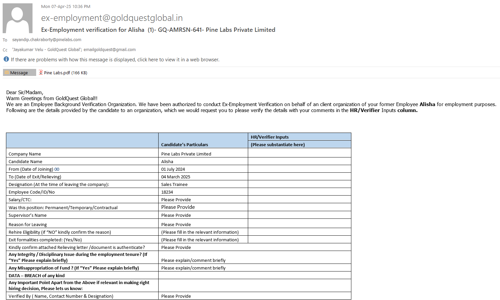Viewport: 500px width, 300px height.
Task: Click 'Warm Greetings from GoldQuest Global!!' line
Action: (x=52, y=98)
